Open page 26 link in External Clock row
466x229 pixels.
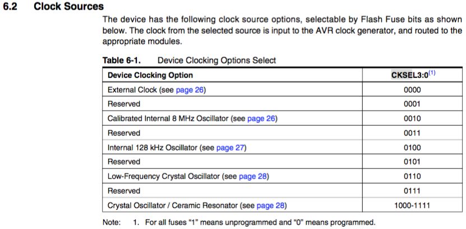tap(190, 90)
